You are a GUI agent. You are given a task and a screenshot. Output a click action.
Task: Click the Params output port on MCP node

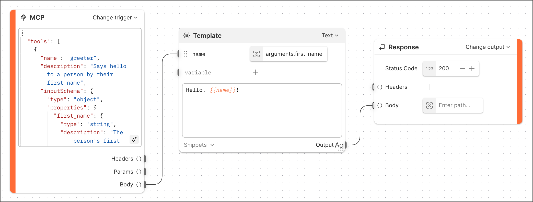tap(145, 172)
